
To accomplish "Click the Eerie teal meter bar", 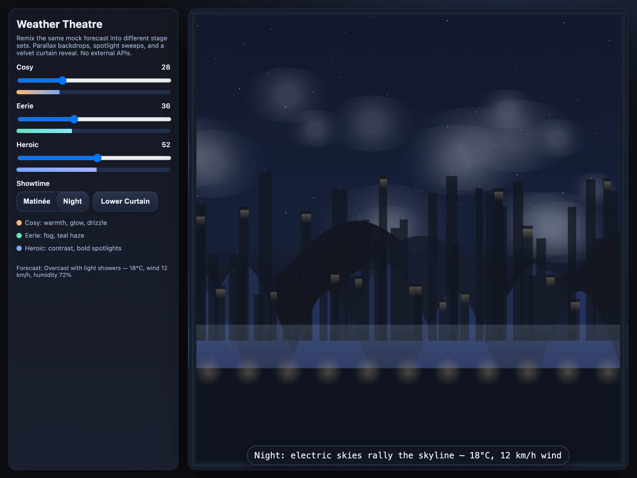I will [x=44, y=131].
